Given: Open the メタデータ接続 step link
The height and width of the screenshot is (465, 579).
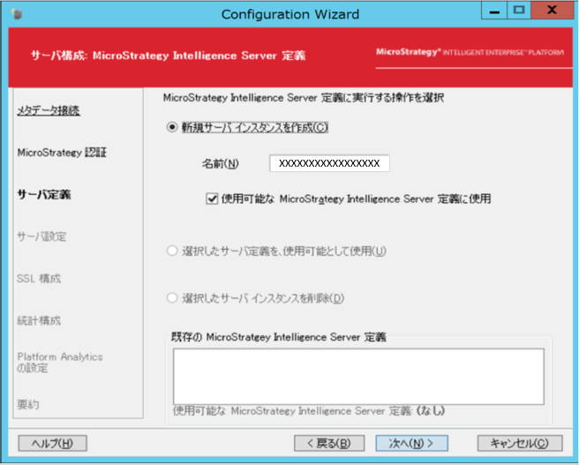Looking at the screenshot, I should click(49, 110).
